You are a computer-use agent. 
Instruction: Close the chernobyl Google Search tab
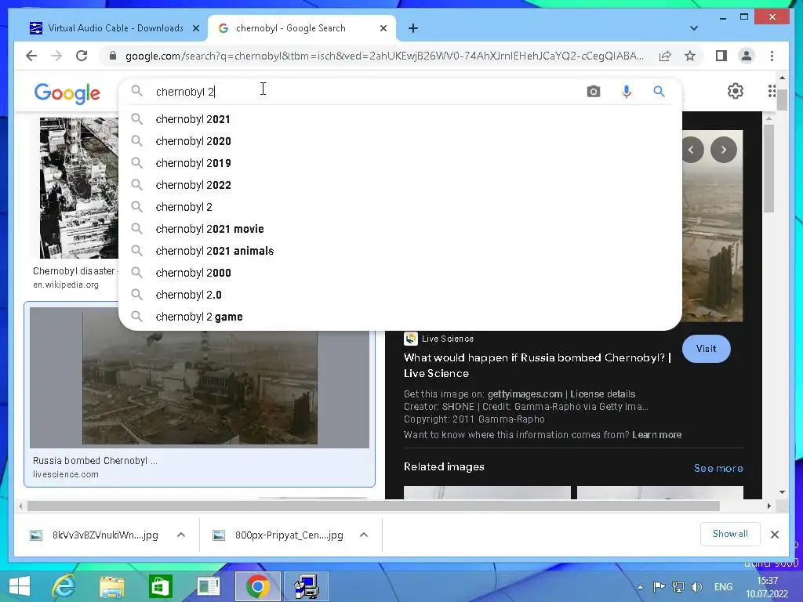383,28
